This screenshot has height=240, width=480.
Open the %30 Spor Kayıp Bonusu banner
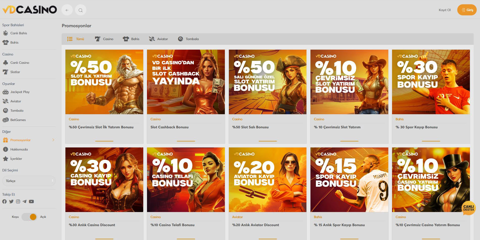tap(431, 82)
